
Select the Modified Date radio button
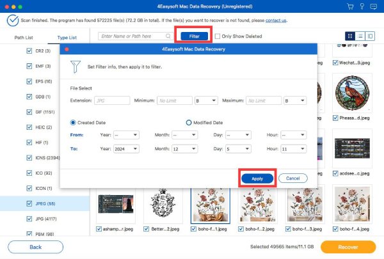point(189,122)
